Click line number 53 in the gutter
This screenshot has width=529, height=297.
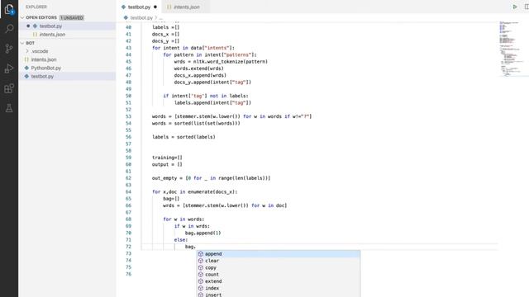pos(128,116)
